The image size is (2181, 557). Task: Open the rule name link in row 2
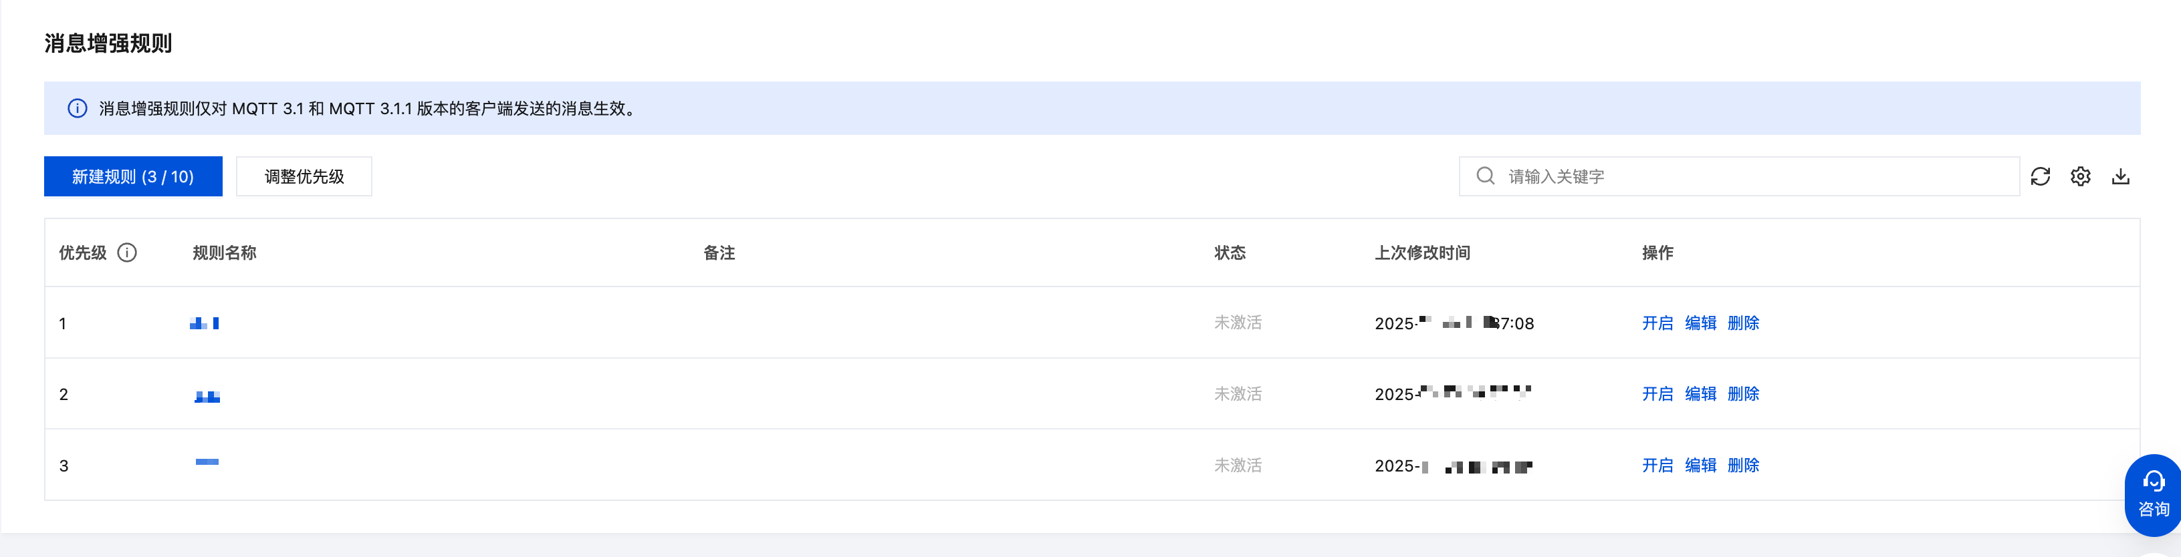[207, 395]
